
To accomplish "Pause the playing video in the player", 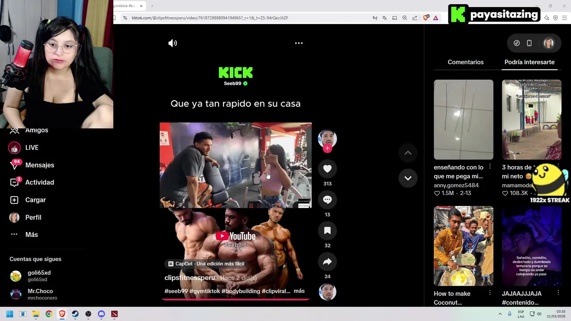I will tap(236, 165).
